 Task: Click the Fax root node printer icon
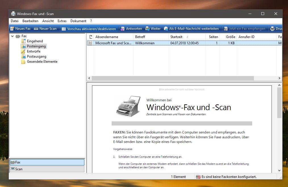18,36
